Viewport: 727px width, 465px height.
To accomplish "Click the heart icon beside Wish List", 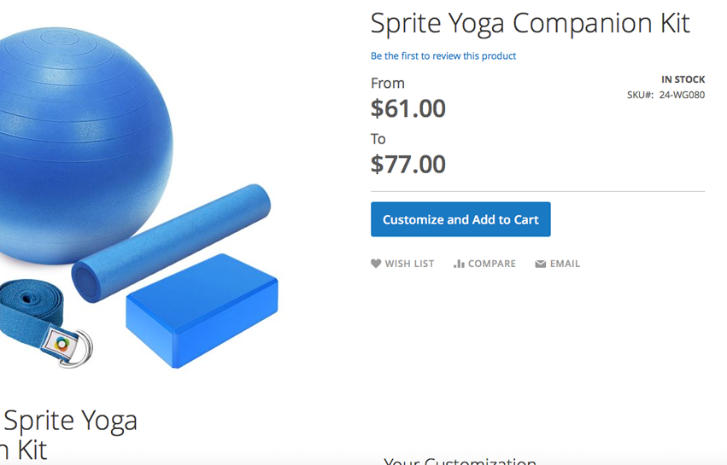I will pos(376,264).
